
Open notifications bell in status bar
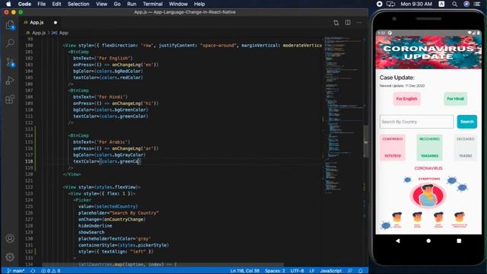tap(360, 271)
